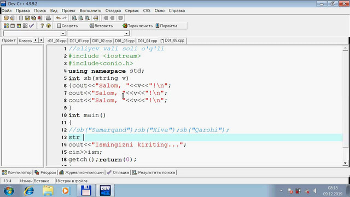Viewport: 350px width, 197px height.
Task: Open the Правка menu
Action: (x=23, y=10)
